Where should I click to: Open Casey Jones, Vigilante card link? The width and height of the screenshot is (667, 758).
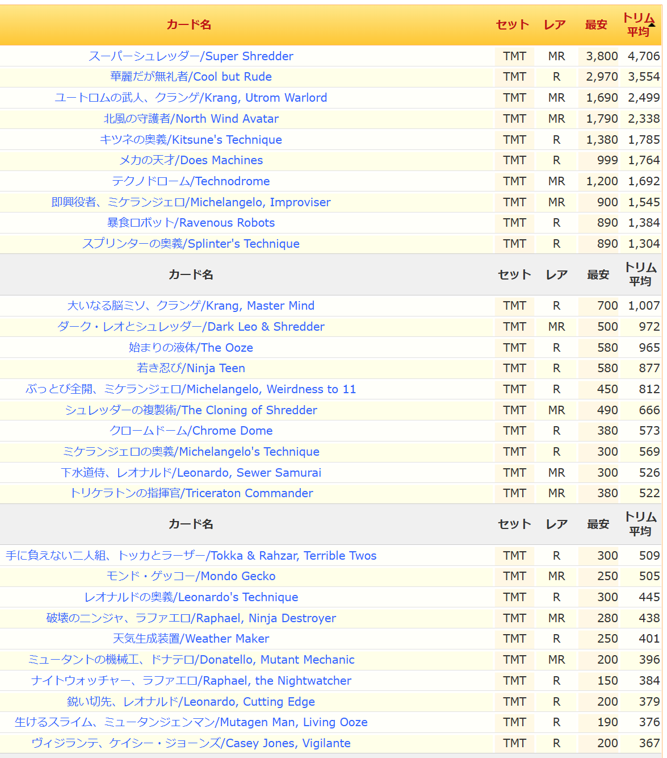191,743
